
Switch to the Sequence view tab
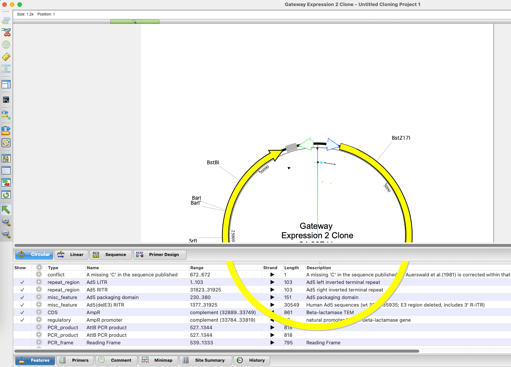(x=111, y=255)
